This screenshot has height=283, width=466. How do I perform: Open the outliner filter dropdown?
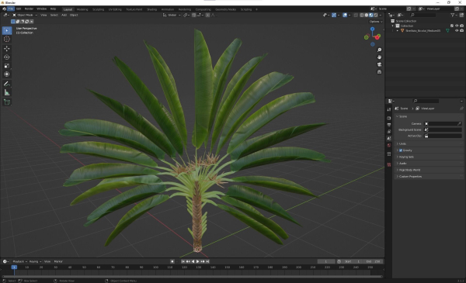pyautogui.click(x=454, y=15)
